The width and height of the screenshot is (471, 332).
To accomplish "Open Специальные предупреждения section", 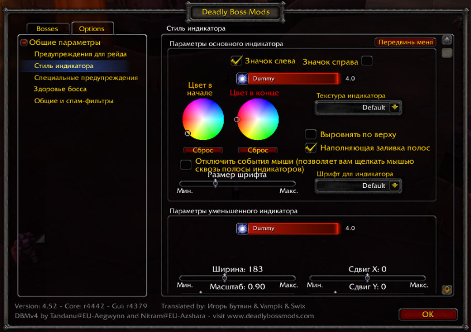I will click(x=86, y=78).
